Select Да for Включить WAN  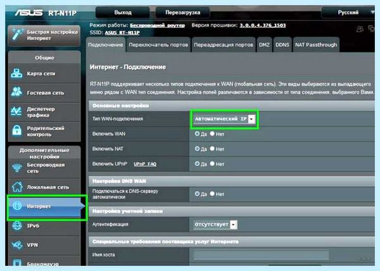pos(197,134)
